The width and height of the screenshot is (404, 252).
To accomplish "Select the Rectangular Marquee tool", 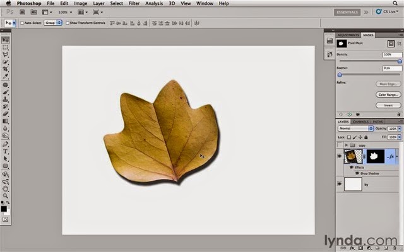I will coord(5,48).
